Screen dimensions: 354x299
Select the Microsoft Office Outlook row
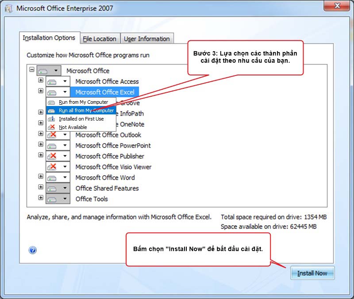coord(108,135)
